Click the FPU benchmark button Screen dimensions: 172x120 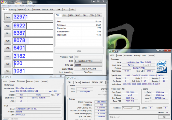coord(8,33)
